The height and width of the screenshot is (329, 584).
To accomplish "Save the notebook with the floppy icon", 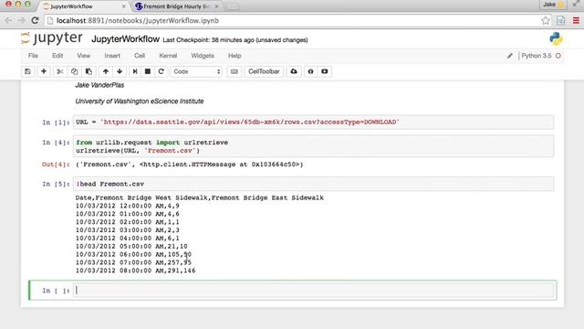I will coord(27,71).
